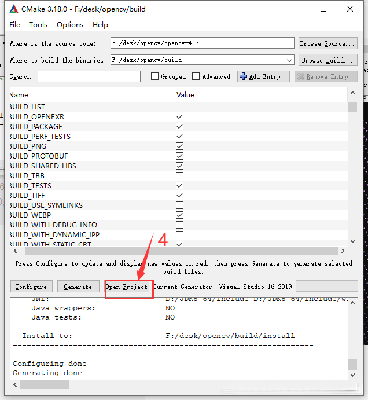The image size is (368, 400).
Task: Uncheck BUILD_SHARED_LIBS checkbox
Action: coord(179,166)
